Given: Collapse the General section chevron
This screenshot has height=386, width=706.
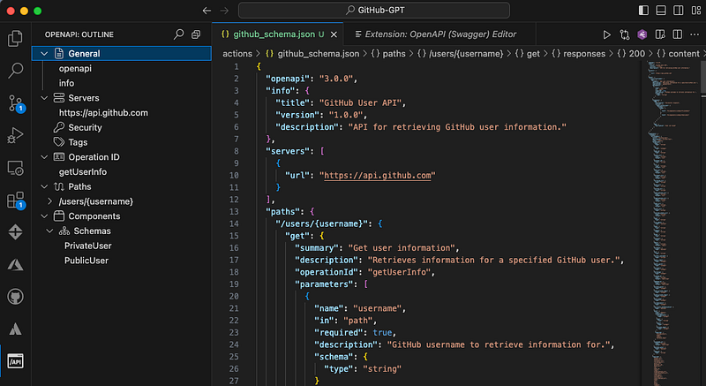Looking at the screenshot, I should click(x=44, y=54).
